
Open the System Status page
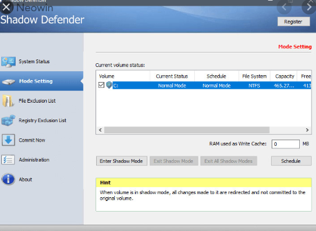click(42, 61)
